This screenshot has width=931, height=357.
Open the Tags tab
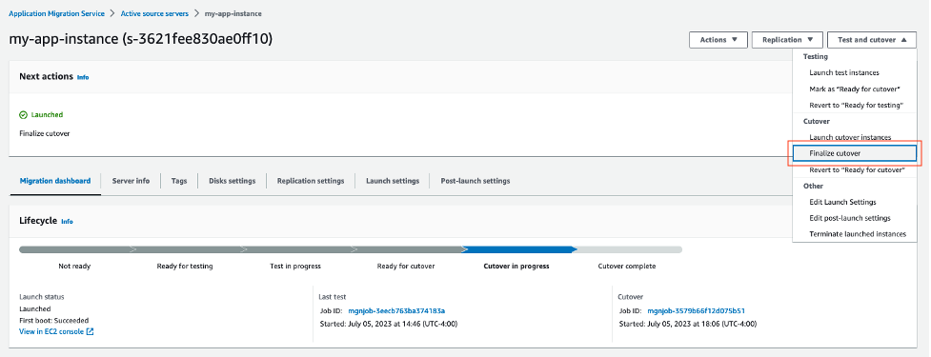click(x=179, y=181)
